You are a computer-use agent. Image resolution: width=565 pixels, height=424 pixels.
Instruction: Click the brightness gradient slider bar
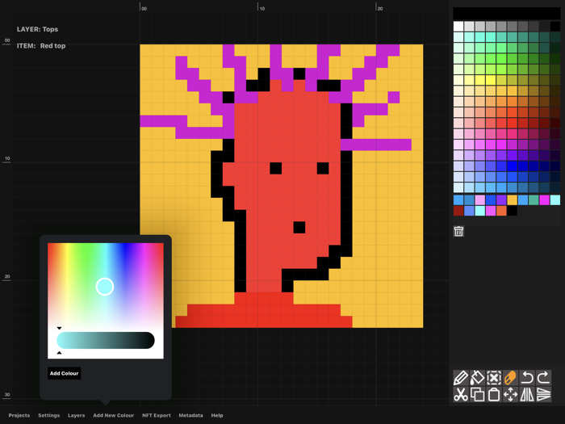coord(106,340)
